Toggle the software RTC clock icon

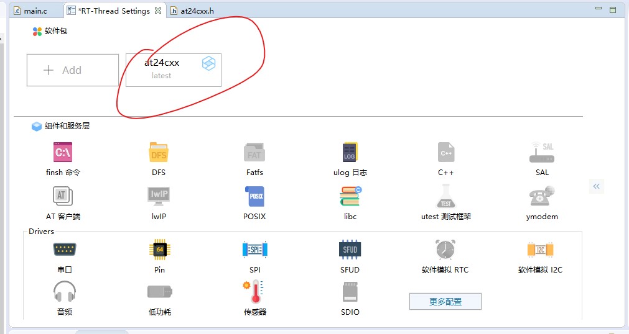click(445, 249)
